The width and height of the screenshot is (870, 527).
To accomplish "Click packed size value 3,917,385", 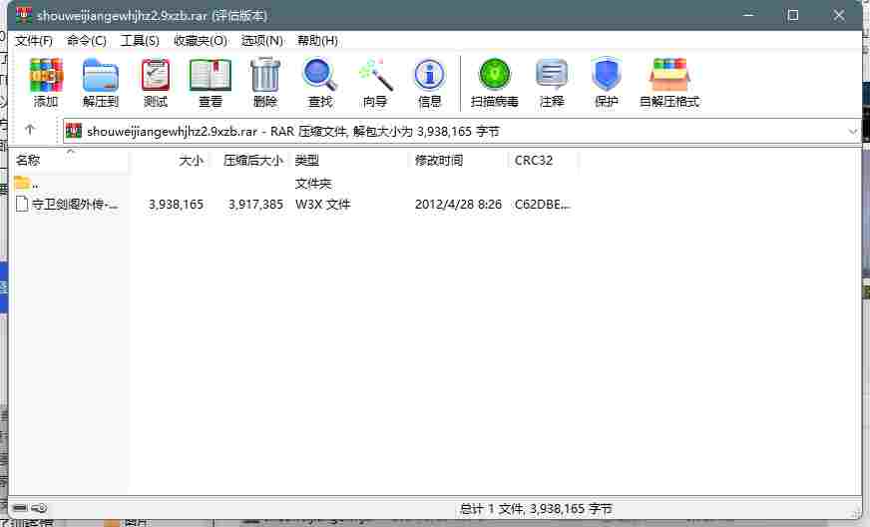I will (255, 205).
